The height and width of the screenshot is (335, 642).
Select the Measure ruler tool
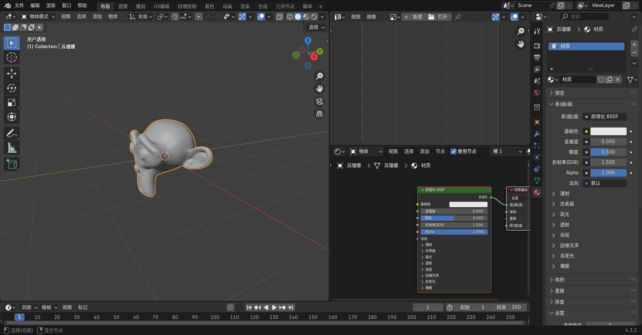12,148
